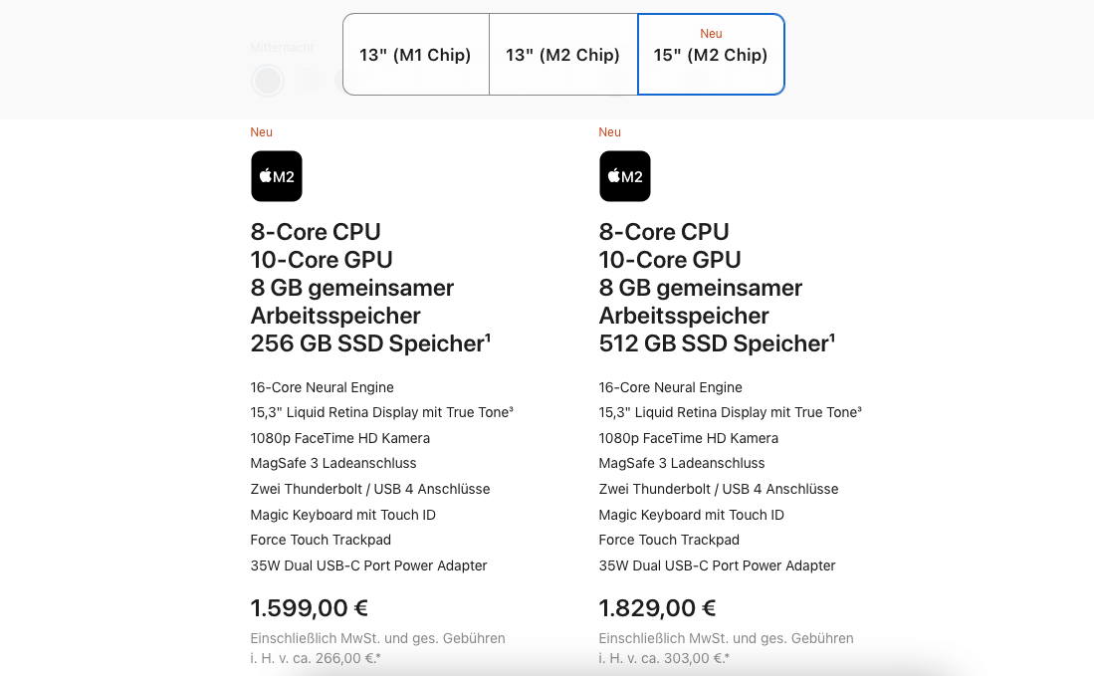This screenshot has width=1094, height=676.
Task: Switch to the 13" (M2 Chip) tab
Action: [x=562, y=55]
